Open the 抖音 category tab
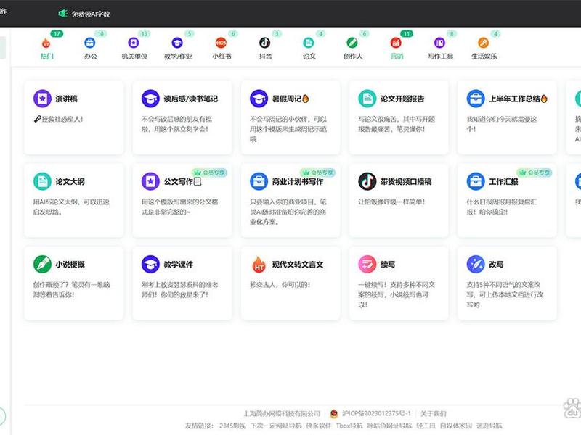 click(x=265, y=49)
